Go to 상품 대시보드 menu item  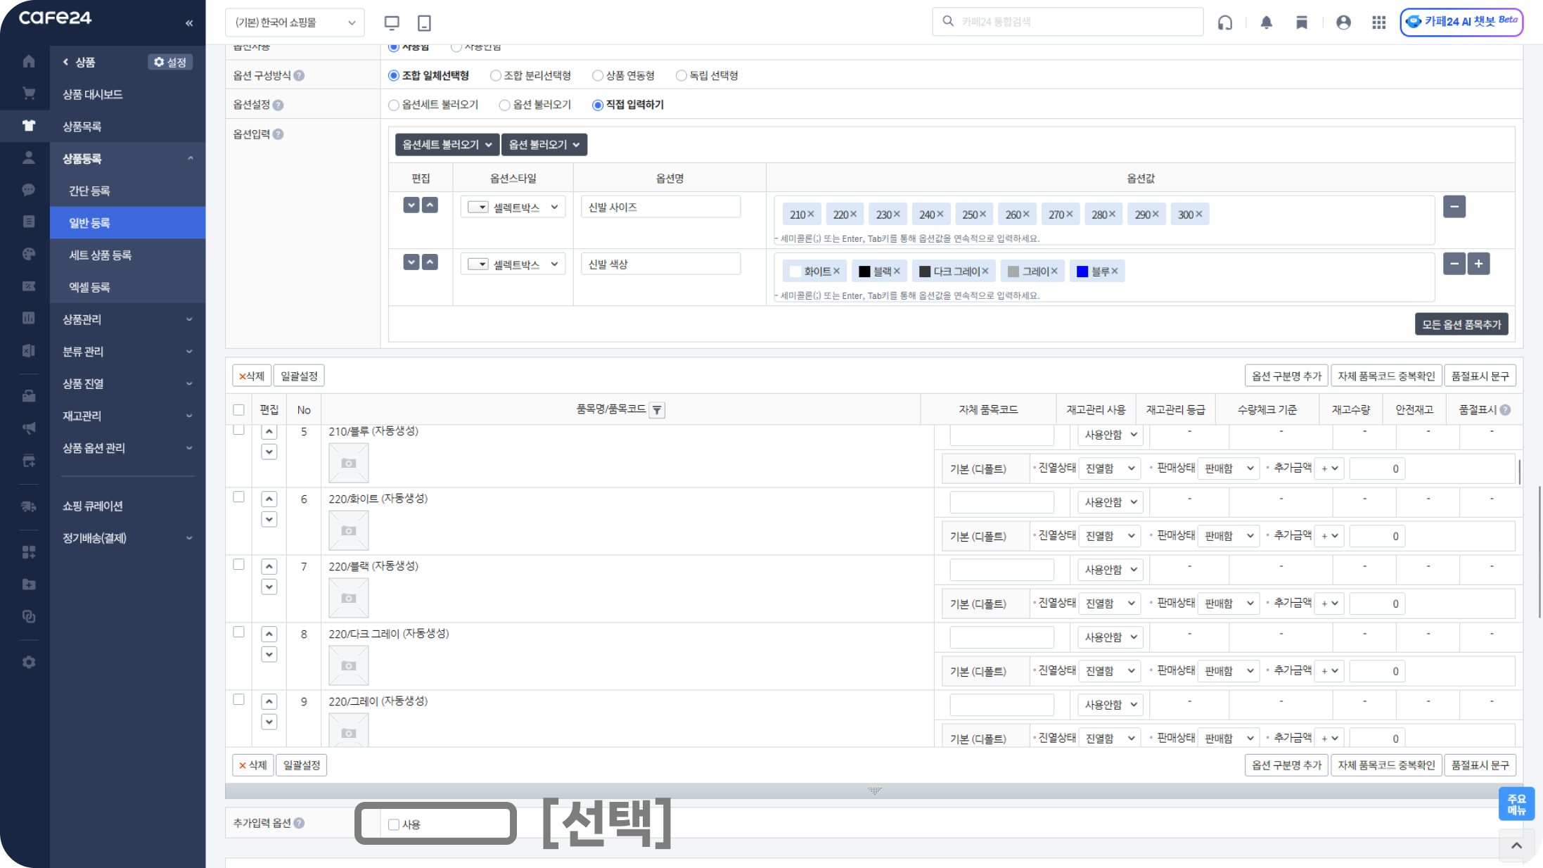(92, 94)
